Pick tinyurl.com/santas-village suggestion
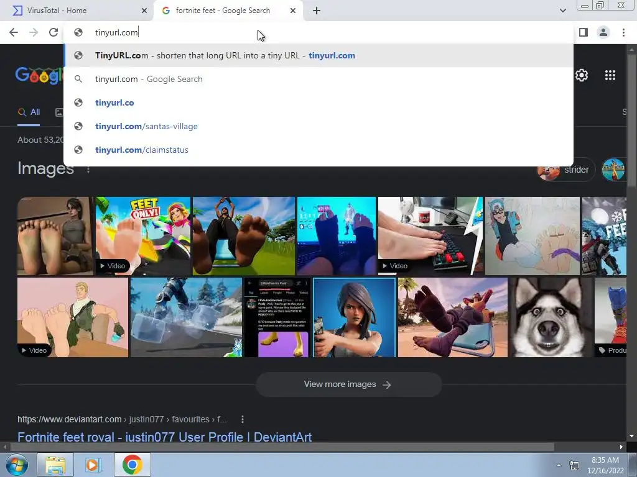This screenshot has height=477, width=637. click(318, 126)
